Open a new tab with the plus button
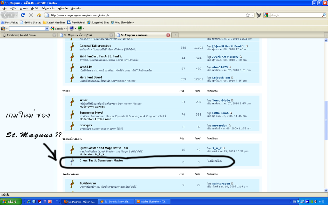Screen dimensions: 328x205 [175, 35]
